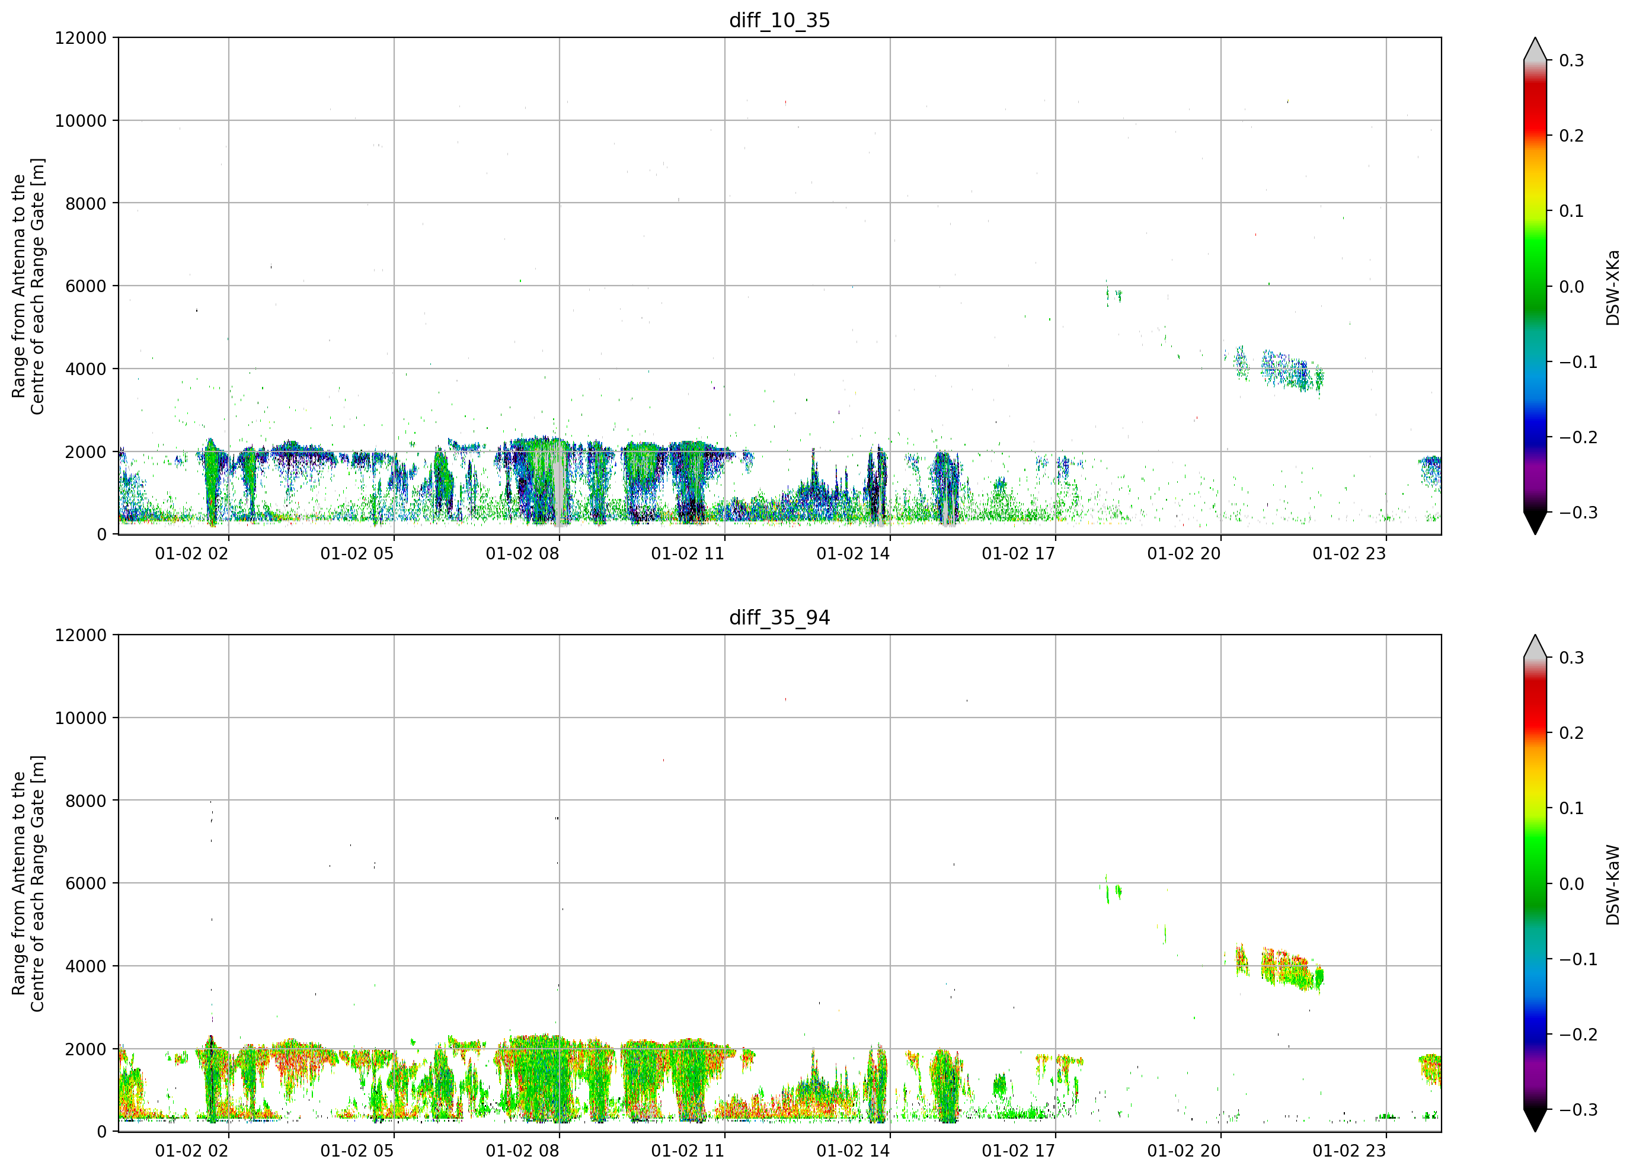Click the DSW-KaW colorbar gradient
Screen dimensions: 1633x1172
(x=1535, y=883)
